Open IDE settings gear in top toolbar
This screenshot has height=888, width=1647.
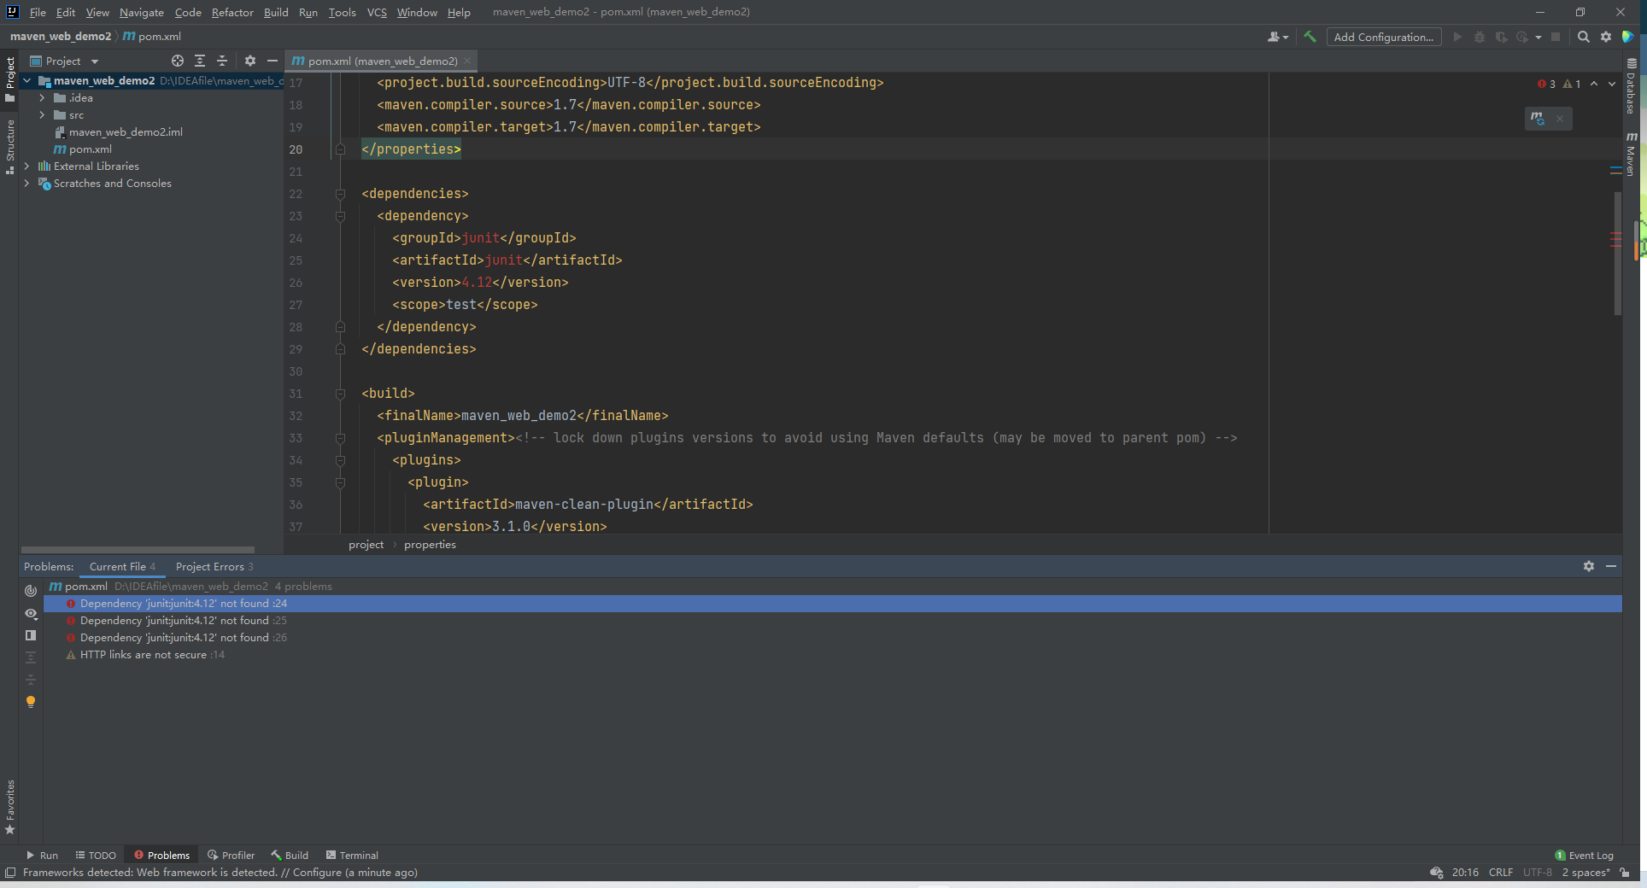click(1606, 37)
